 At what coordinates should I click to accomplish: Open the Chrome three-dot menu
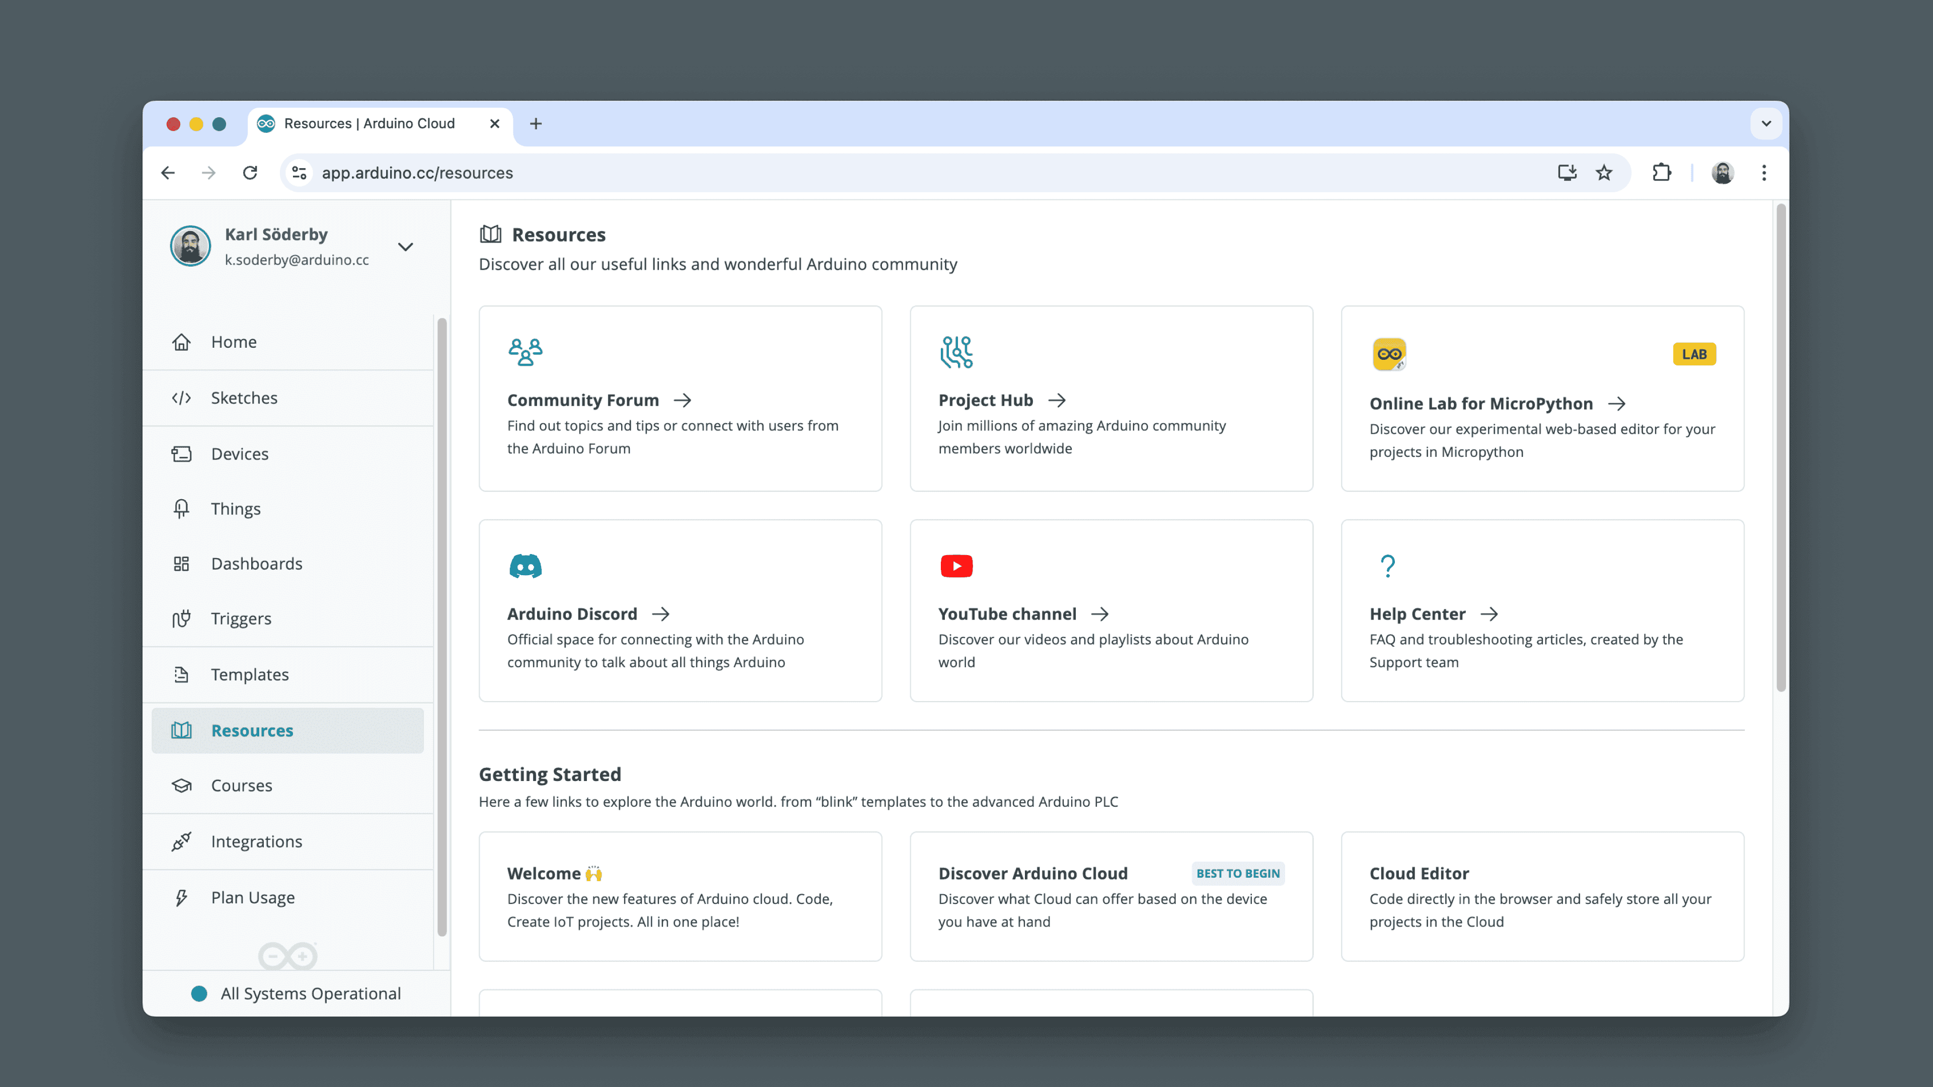coord(1764,173)
